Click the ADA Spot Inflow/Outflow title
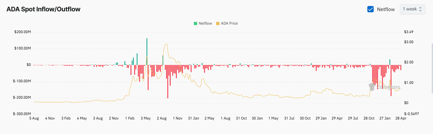 [x=43, y=9]
